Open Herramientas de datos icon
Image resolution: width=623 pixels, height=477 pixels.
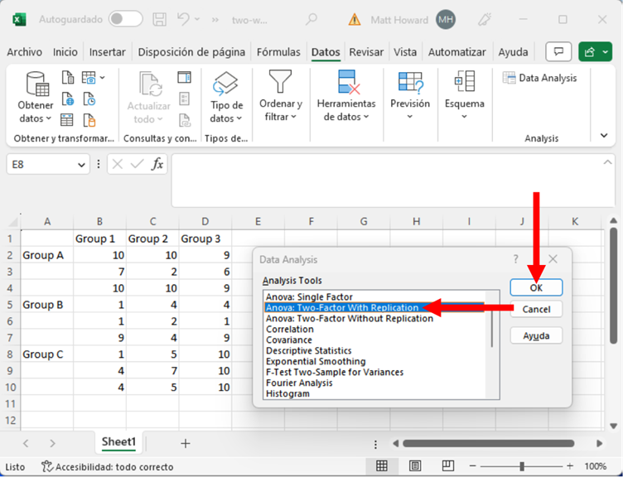pyautogui.click(x=346, y=83)
